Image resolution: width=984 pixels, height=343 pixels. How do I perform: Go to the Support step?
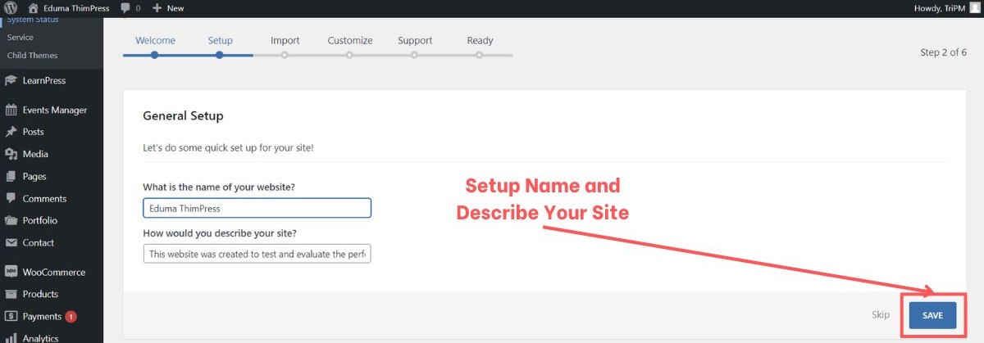(x=415, y=40)
